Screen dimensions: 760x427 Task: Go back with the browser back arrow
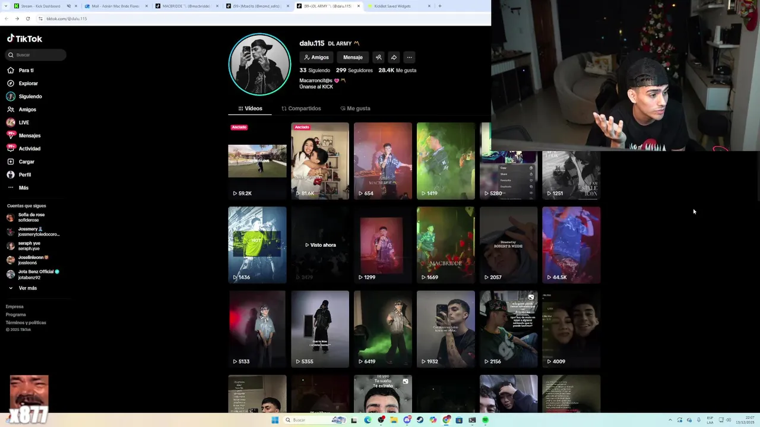tap(7, 18)
